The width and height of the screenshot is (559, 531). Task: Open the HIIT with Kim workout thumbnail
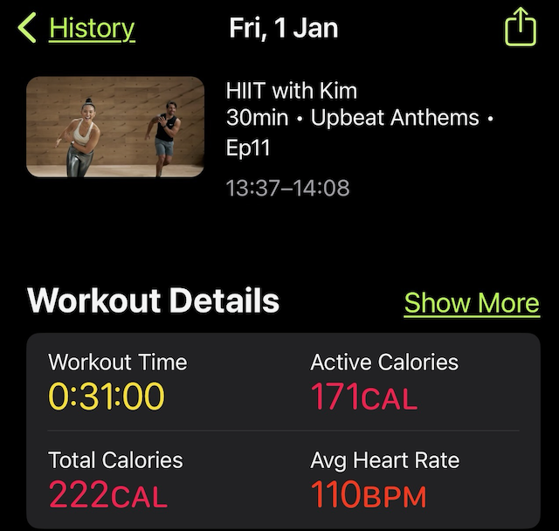(115, 127)
